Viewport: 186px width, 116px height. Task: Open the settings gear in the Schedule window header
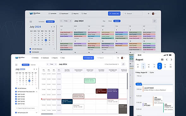point(118,58)
